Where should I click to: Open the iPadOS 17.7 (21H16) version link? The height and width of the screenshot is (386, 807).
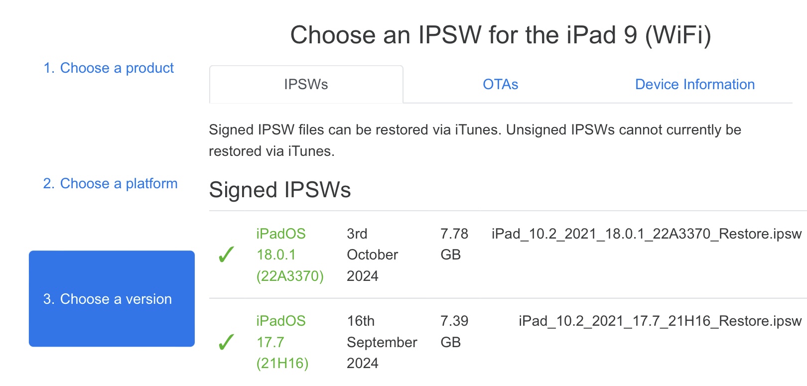[282, 342]
